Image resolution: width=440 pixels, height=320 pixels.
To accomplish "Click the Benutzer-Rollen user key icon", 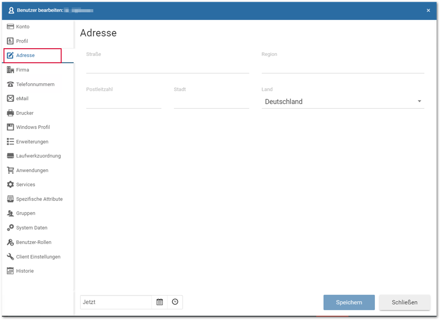I will [11, 242].
